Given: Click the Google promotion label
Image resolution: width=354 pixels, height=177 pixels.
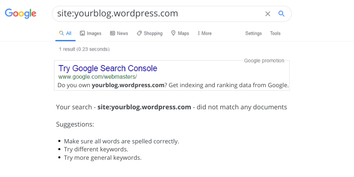Looking at the screenshot, I should pos(264,61).
